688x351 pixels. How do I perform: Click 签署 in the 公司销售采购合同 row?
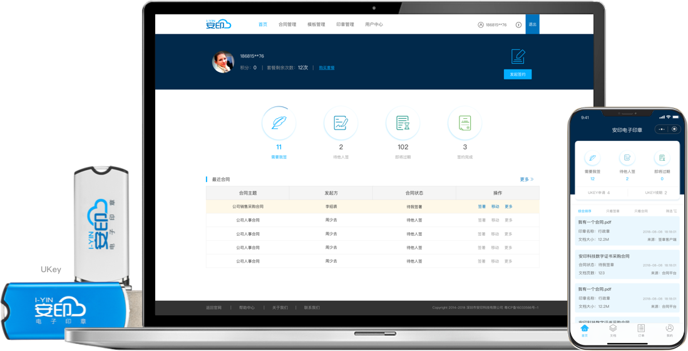(481, 206)
